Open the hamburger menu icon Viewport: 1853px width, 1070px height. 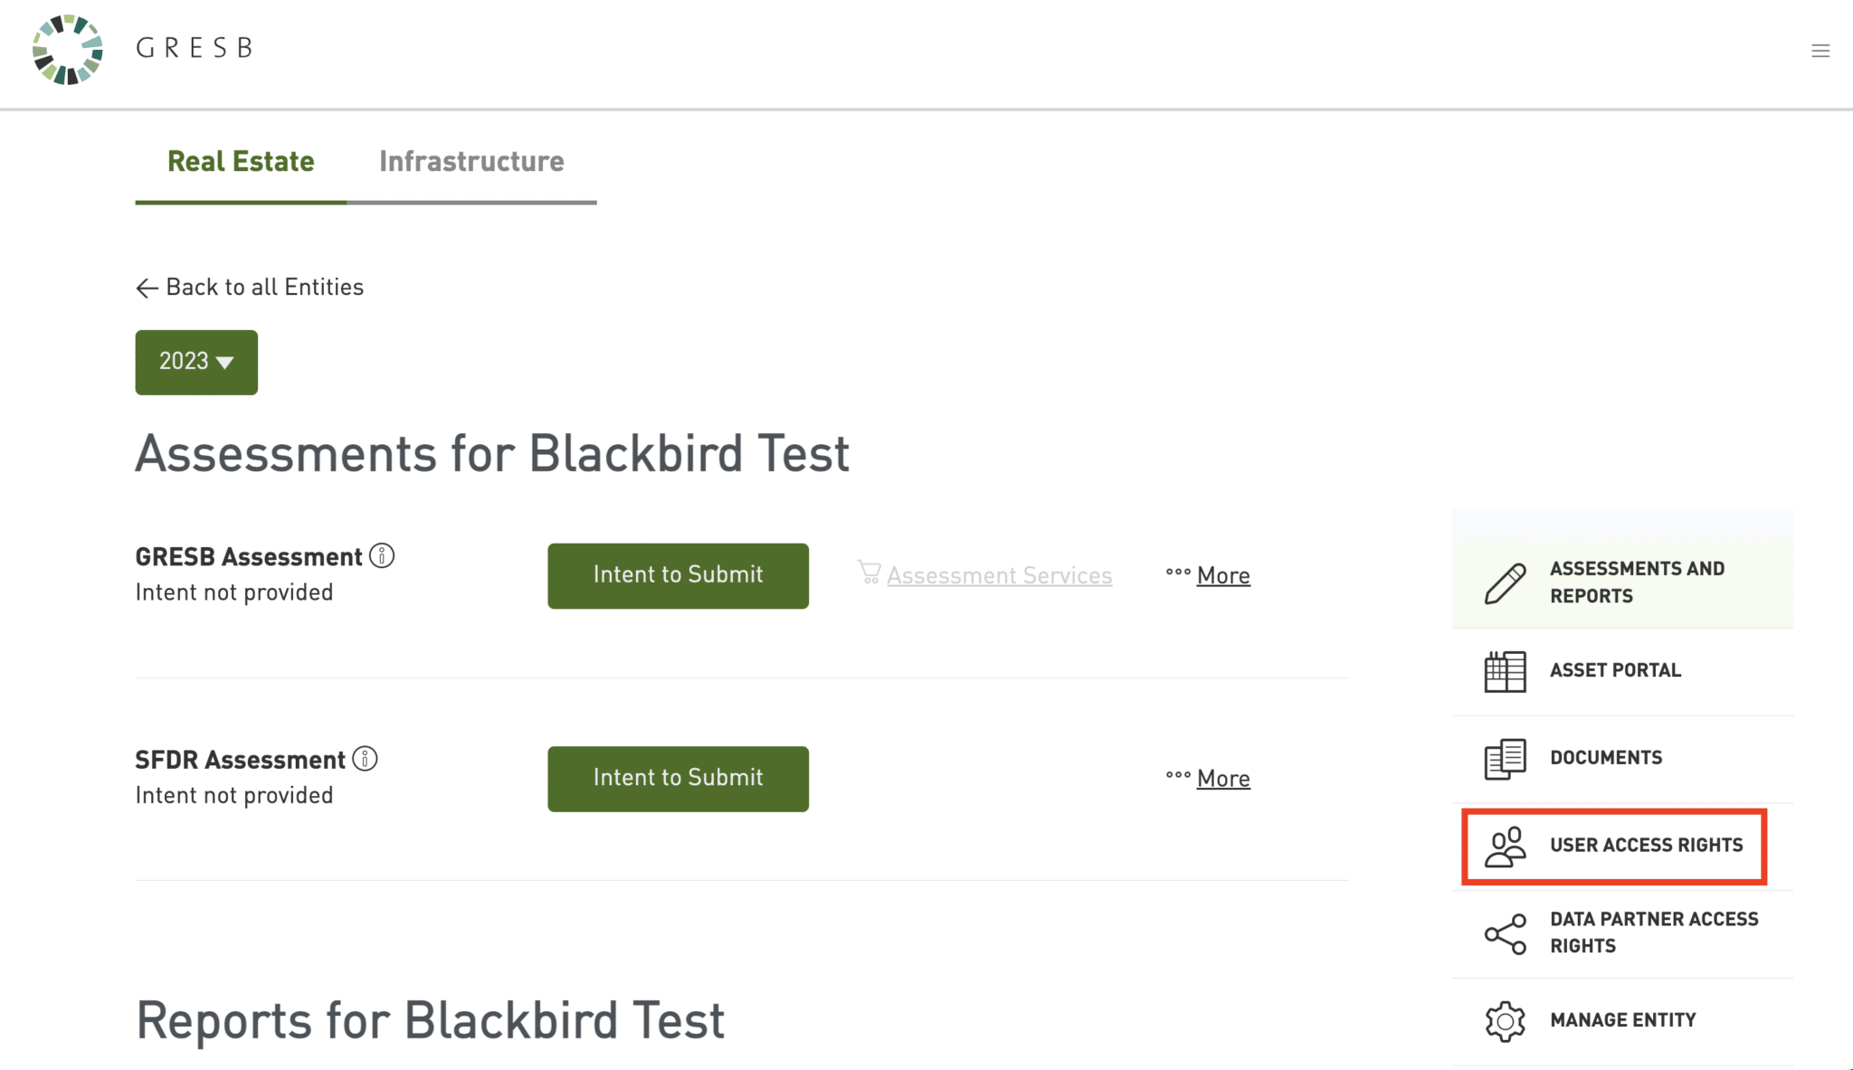tap(1820, 51)
